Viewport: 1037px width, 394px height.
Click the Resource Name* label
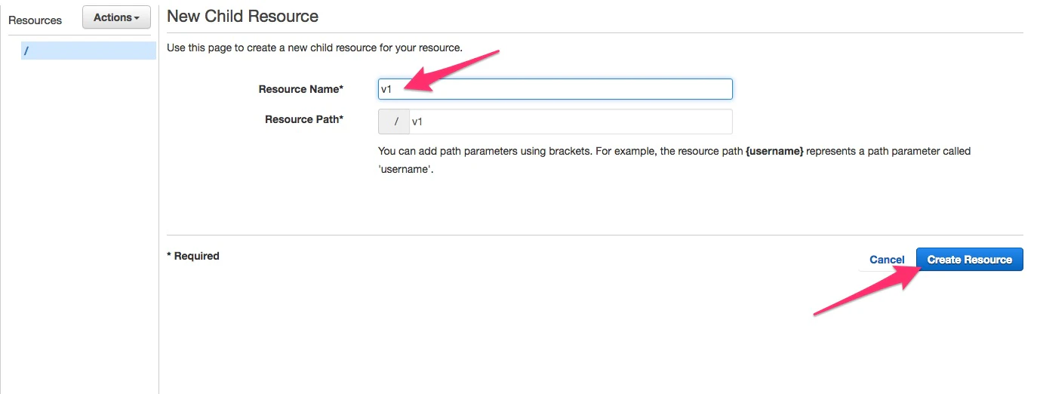pyautogui.click(x=301, y=89)
